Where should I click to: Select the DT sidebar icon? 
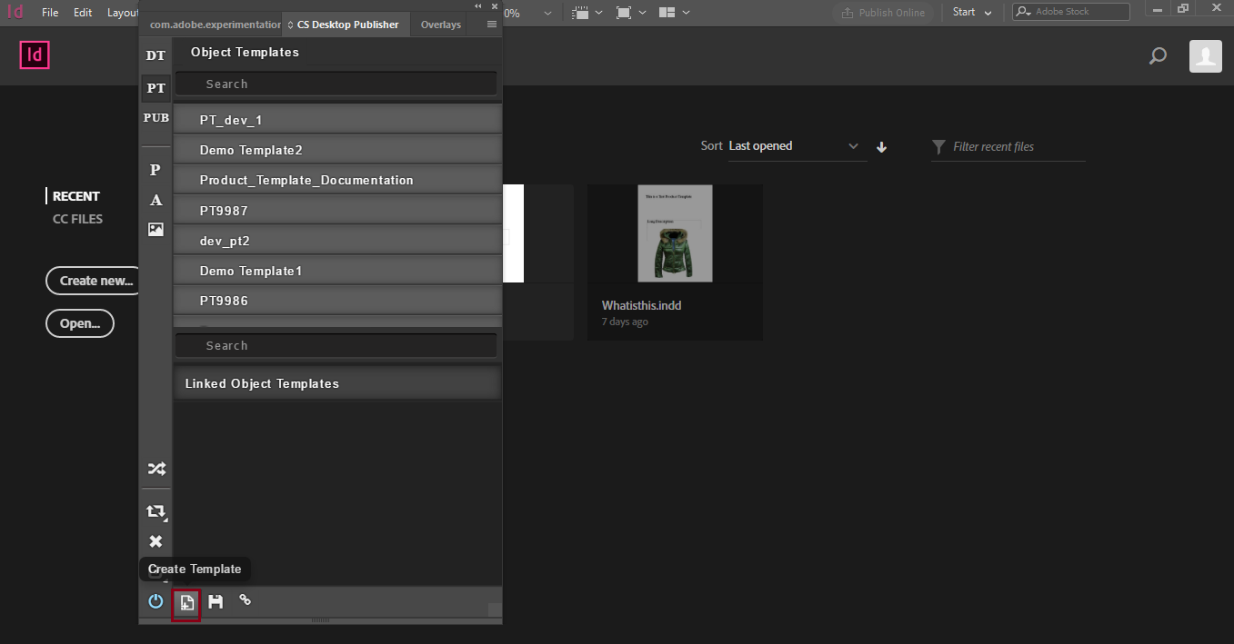pyautogui.click(x=156, y=55)
